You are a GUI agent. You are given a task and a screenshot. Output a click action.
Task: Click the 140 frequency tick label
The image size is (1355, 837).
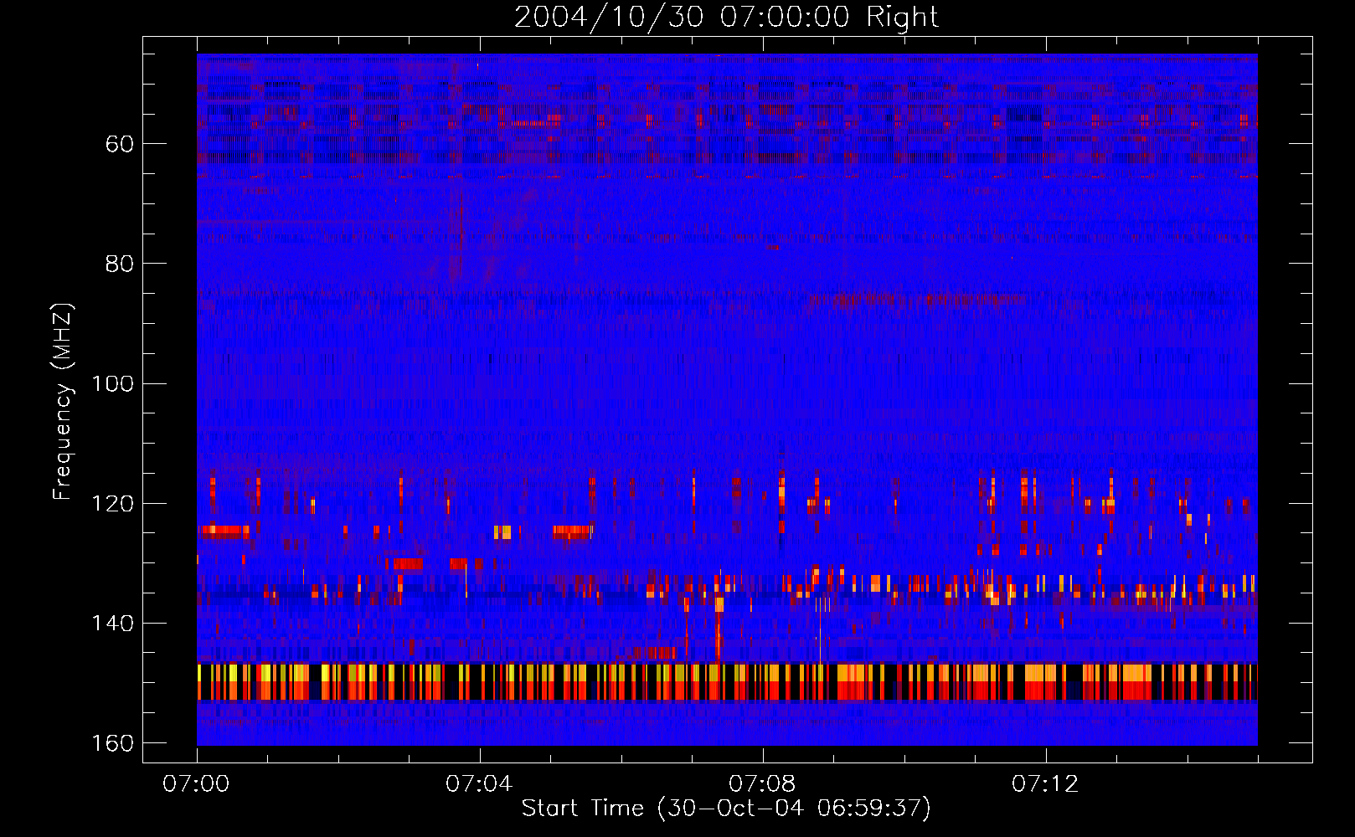click(113, 624)
